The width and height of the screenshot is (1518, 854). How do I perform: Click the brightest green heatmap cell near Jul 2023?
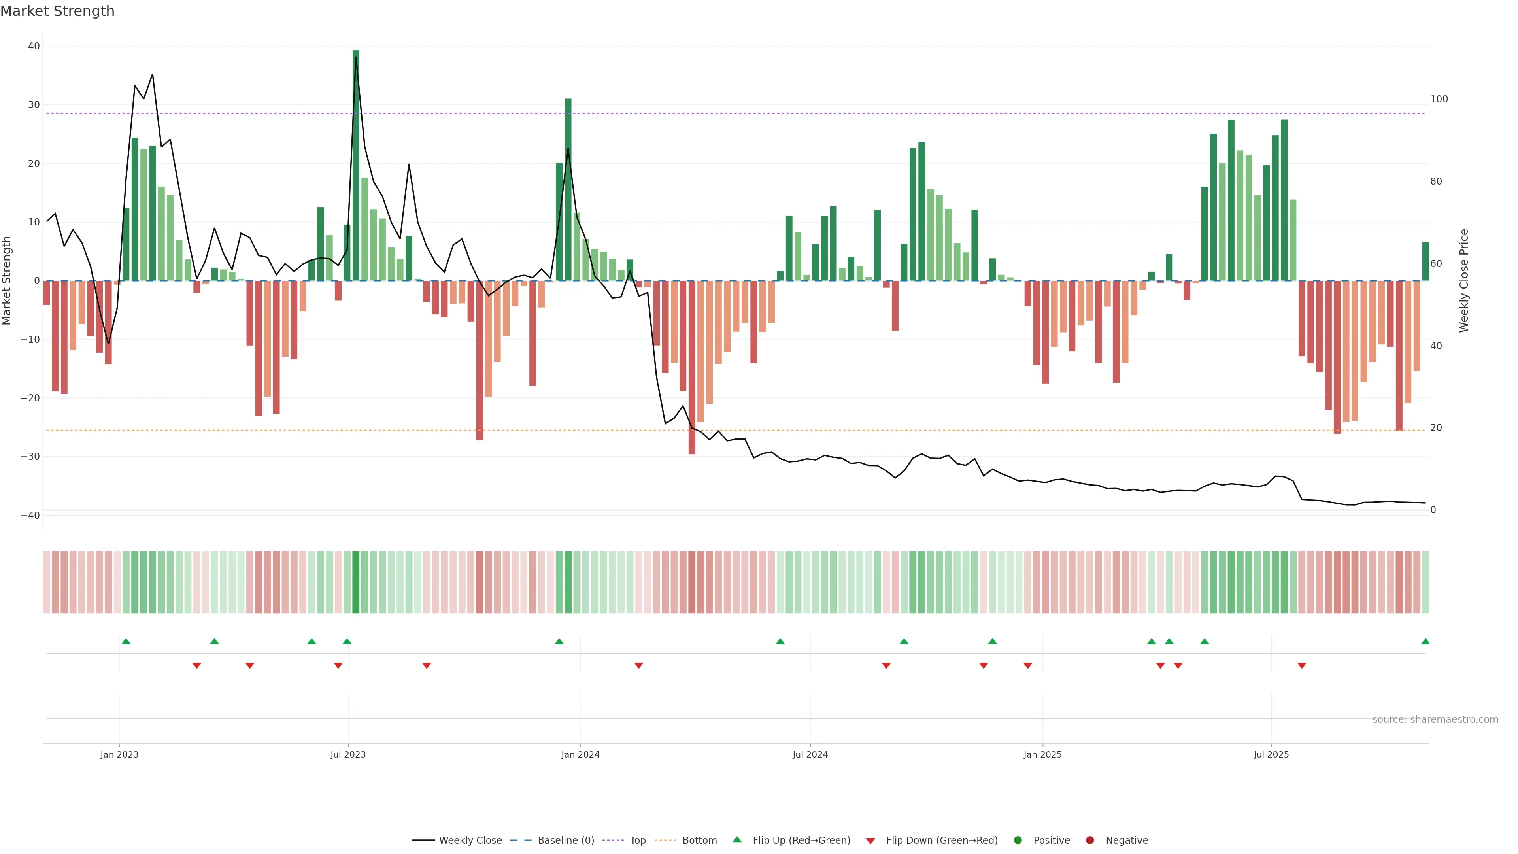356,582
